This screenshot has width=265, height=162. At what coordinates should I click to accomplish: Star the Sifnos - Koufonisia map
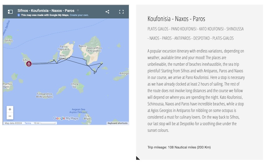(x=78, y=10)
